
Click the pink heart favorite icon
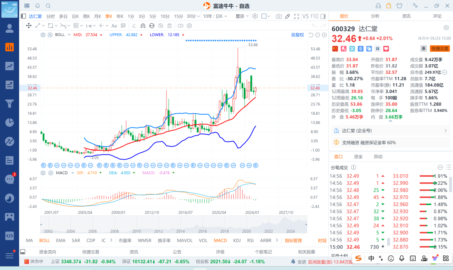(x=386, y=49)
